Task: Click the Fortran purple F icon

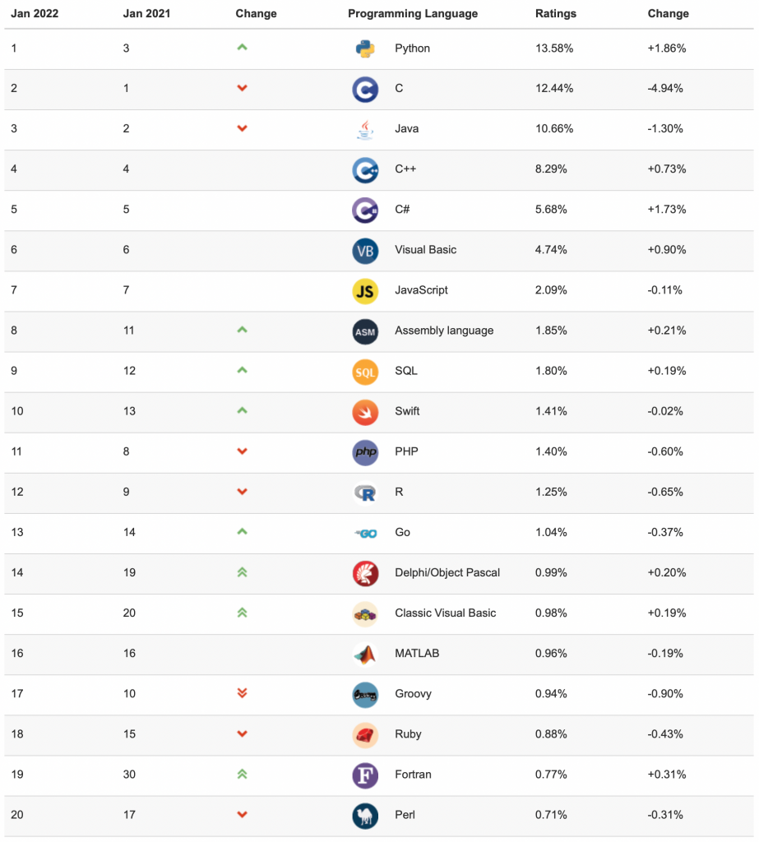Action: pyautogui.click(x=365, y=775)
